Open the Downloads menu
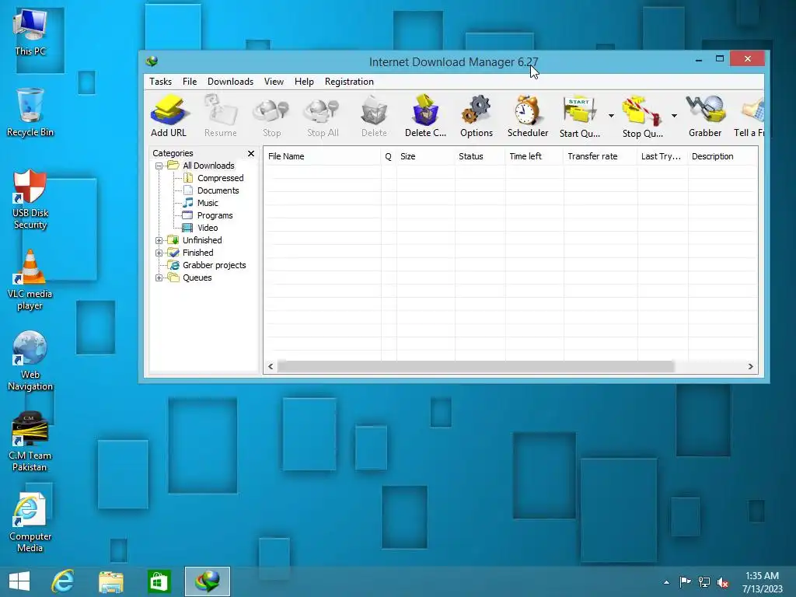The image size is (796, 597). click(230, 81)
